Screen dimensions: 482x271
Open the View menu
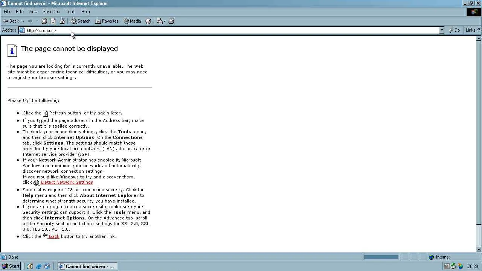coord(33,12)
